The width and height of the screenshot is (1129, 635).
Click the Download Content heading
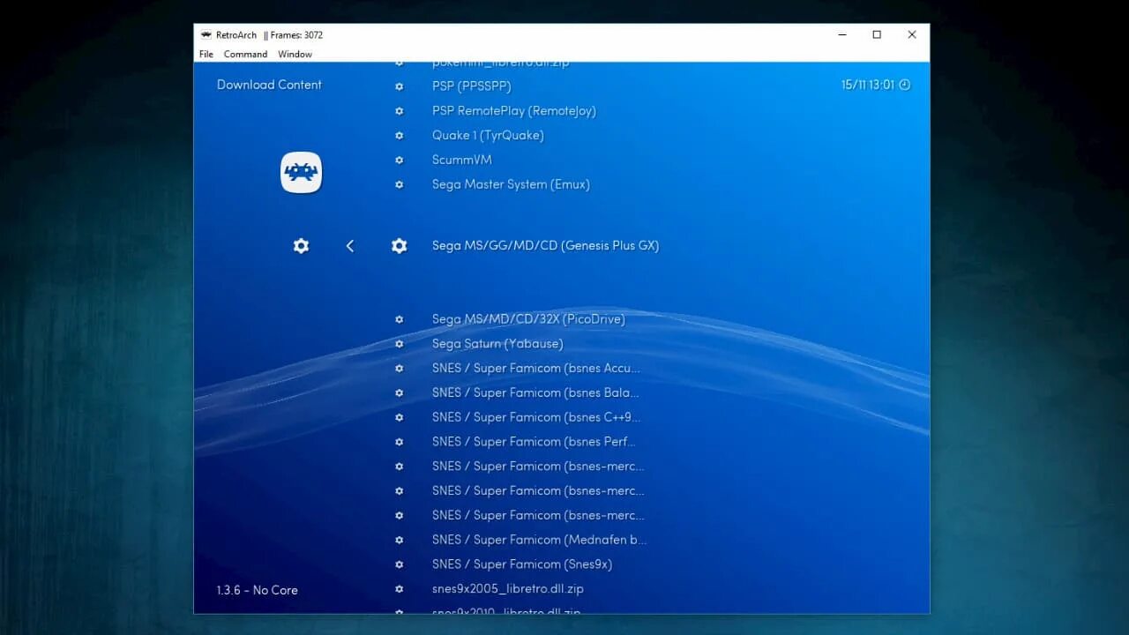point(269,86)
